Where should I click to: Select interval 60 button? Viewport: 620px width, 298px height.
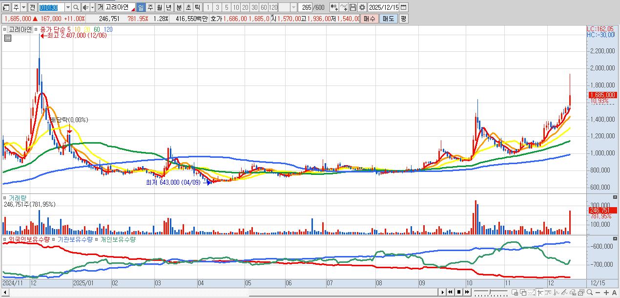pos(264,7)
